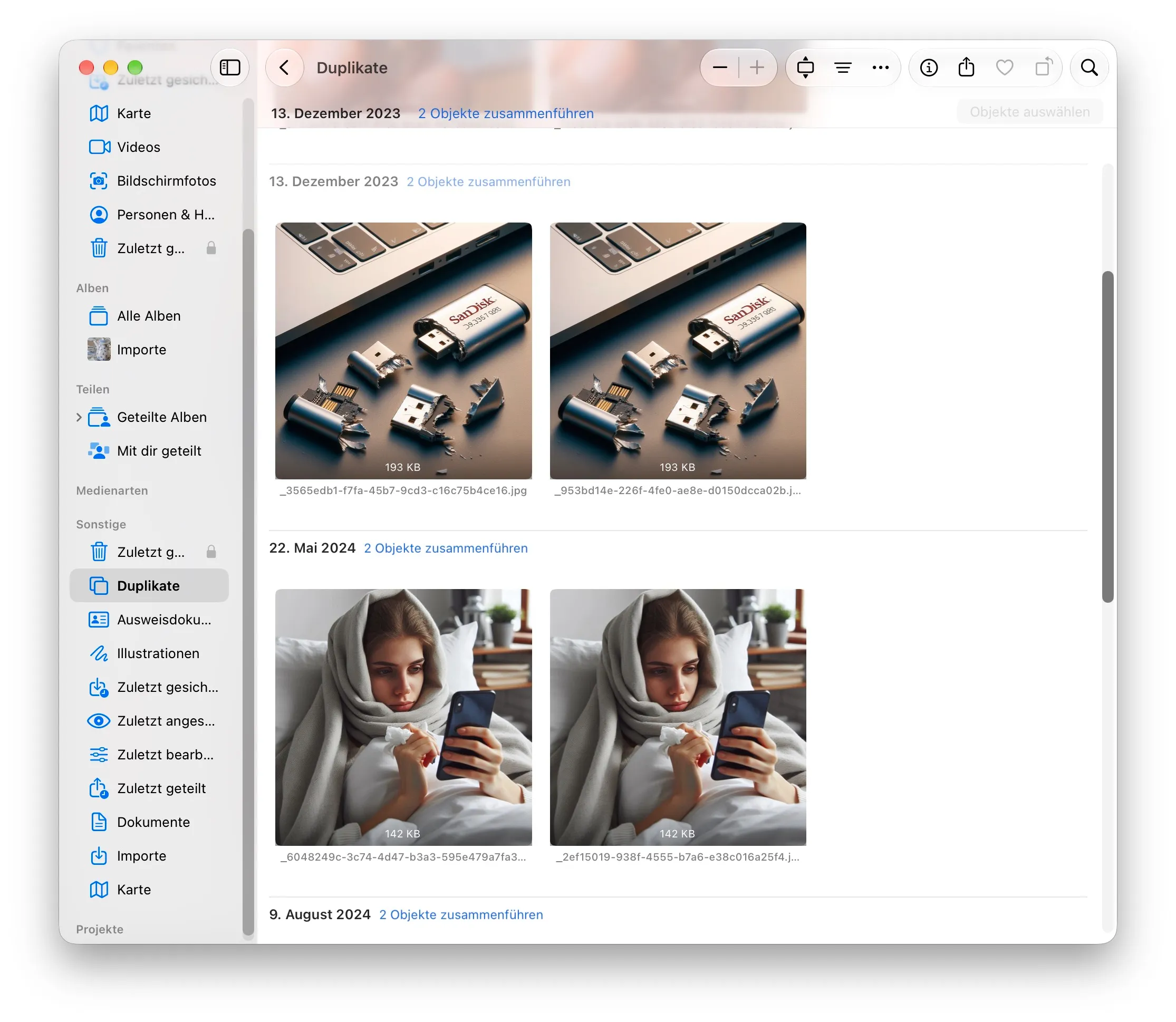
Task: Show the info inspector
Action: pyautogui.click(x=929, y=68)
